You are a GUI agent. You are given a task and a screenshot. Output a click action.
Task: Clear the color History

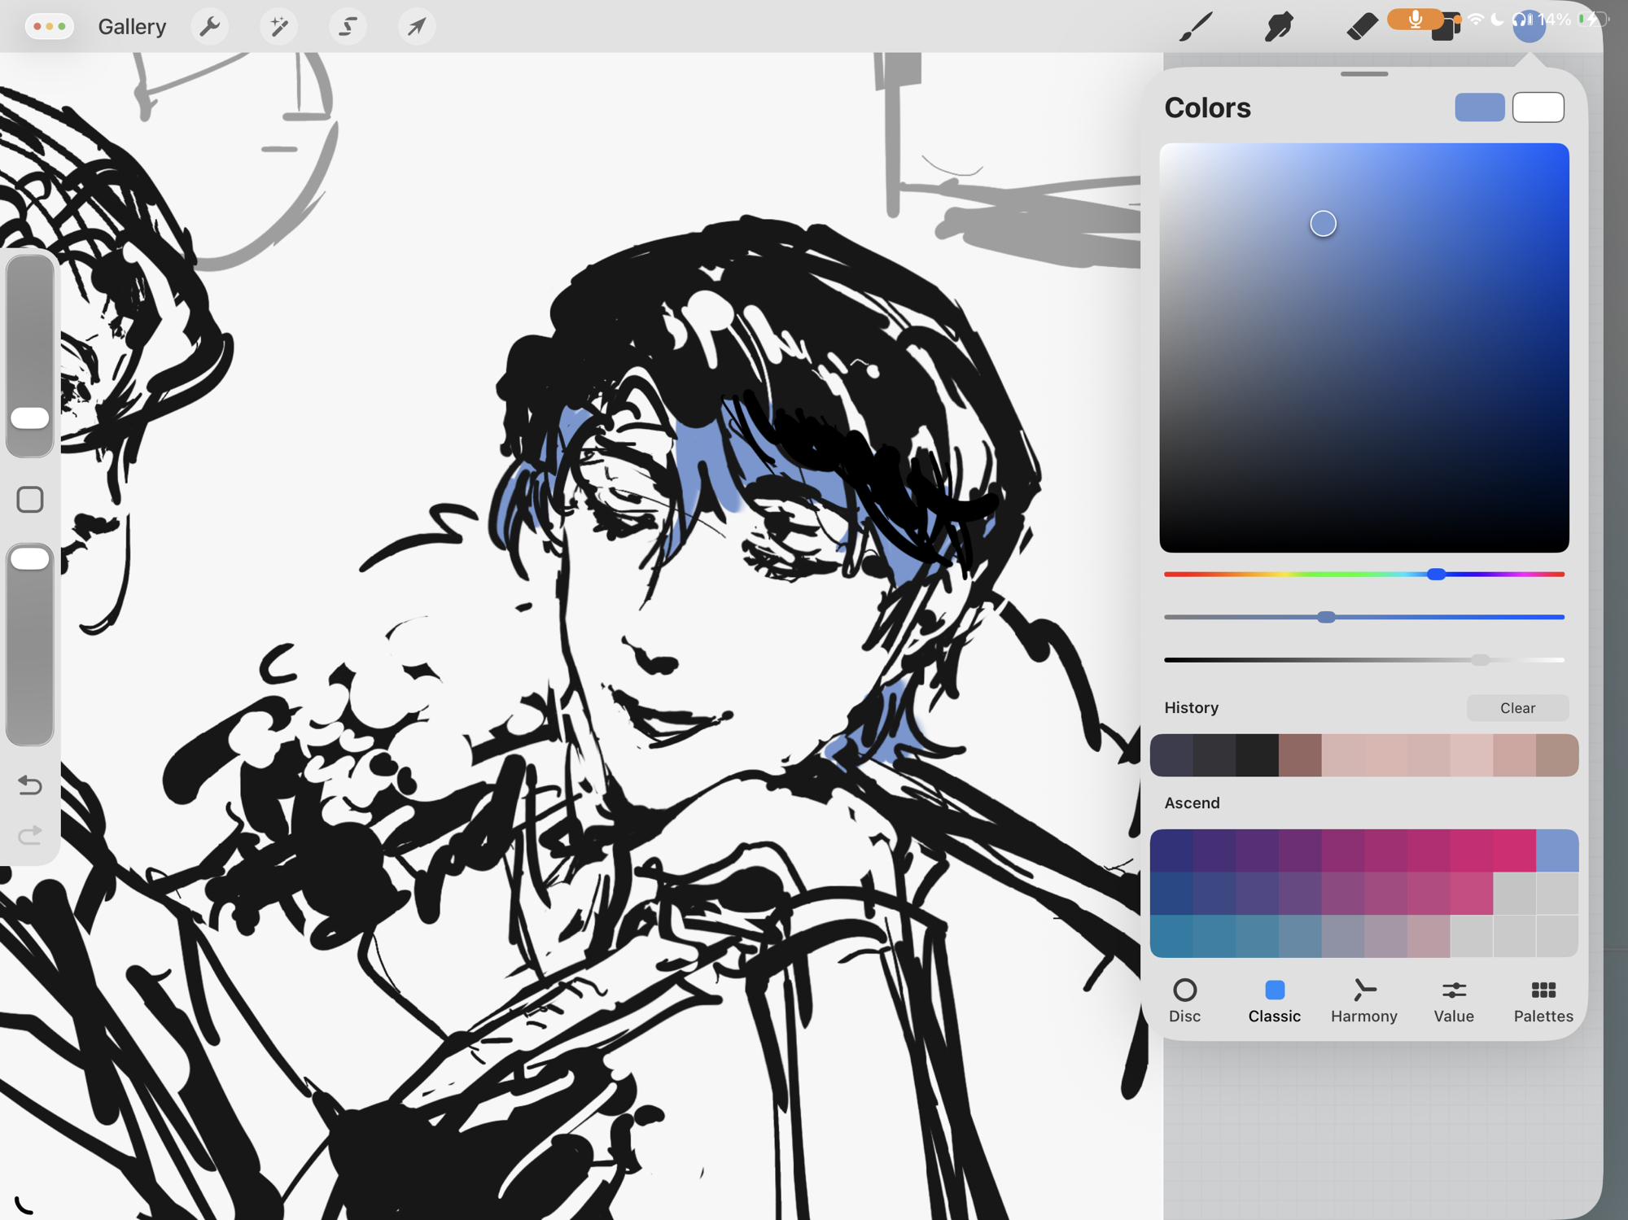click(x=1517, y=708)
